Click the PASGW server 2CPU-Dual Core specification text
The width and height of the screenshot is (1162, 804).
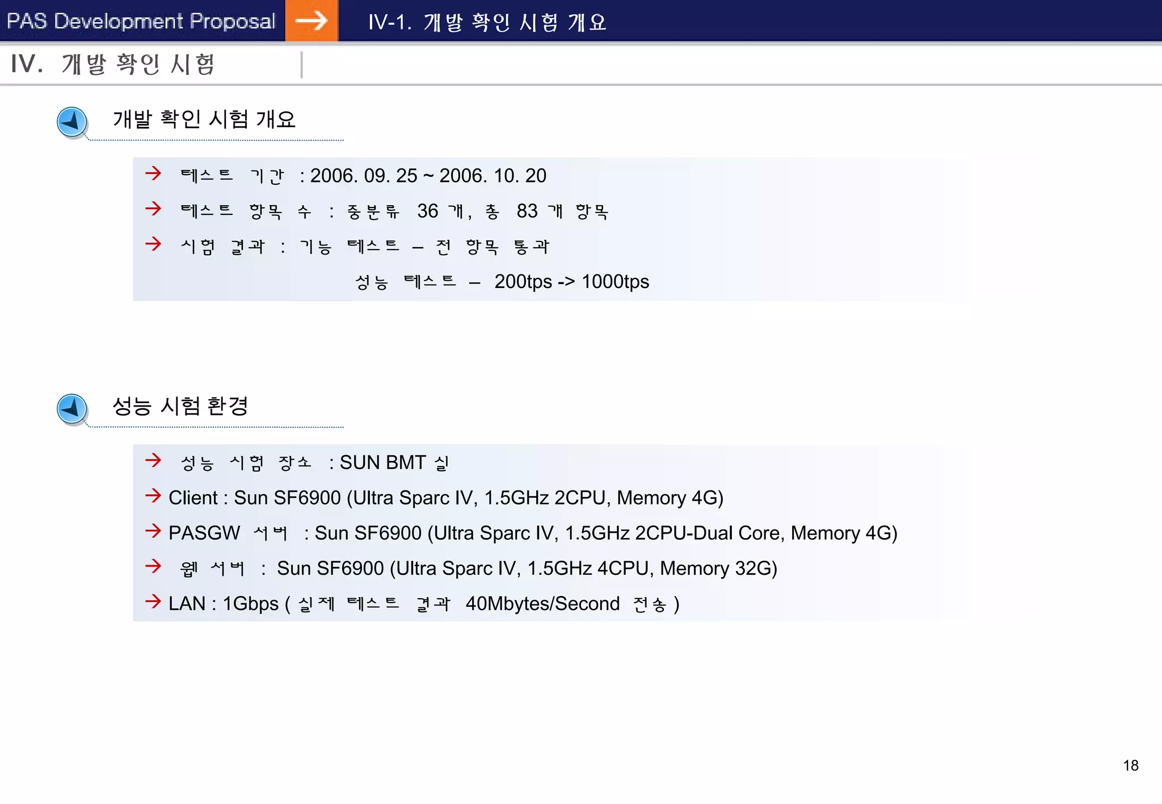pos(606,534)
